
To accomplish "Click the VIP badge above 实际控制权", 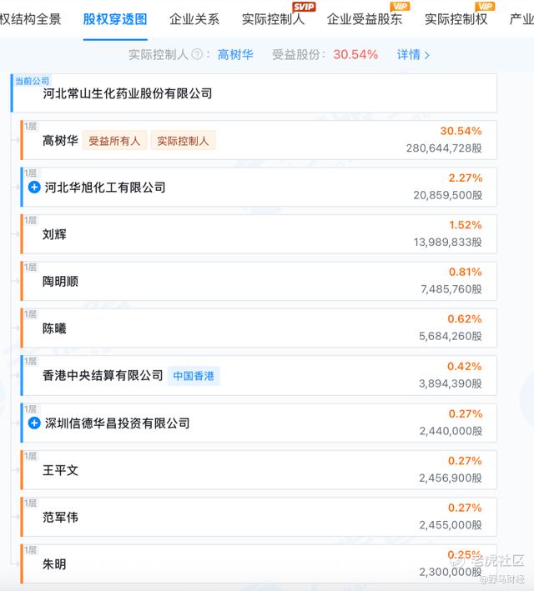I will tap(485, 7).
